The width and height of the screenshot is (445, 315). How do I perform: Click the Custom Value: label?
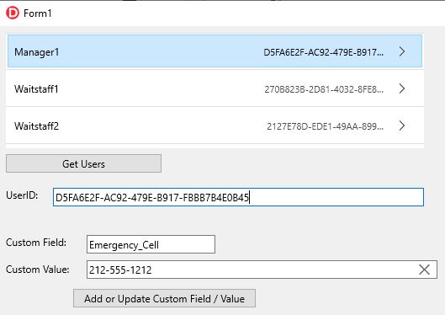point(38,270)
